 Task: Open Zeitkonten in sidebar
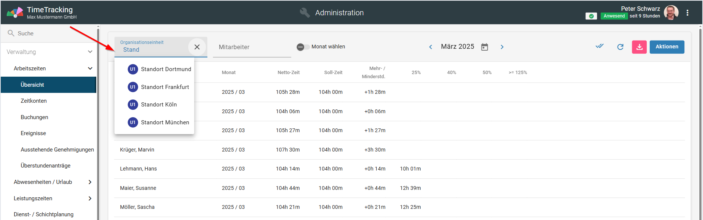34,101
